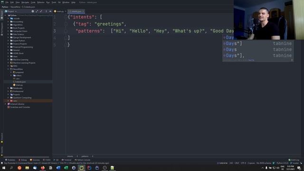Select the Finance Projects folder
Viewport: 304px width, 171px height.
[x=20, y=44]
